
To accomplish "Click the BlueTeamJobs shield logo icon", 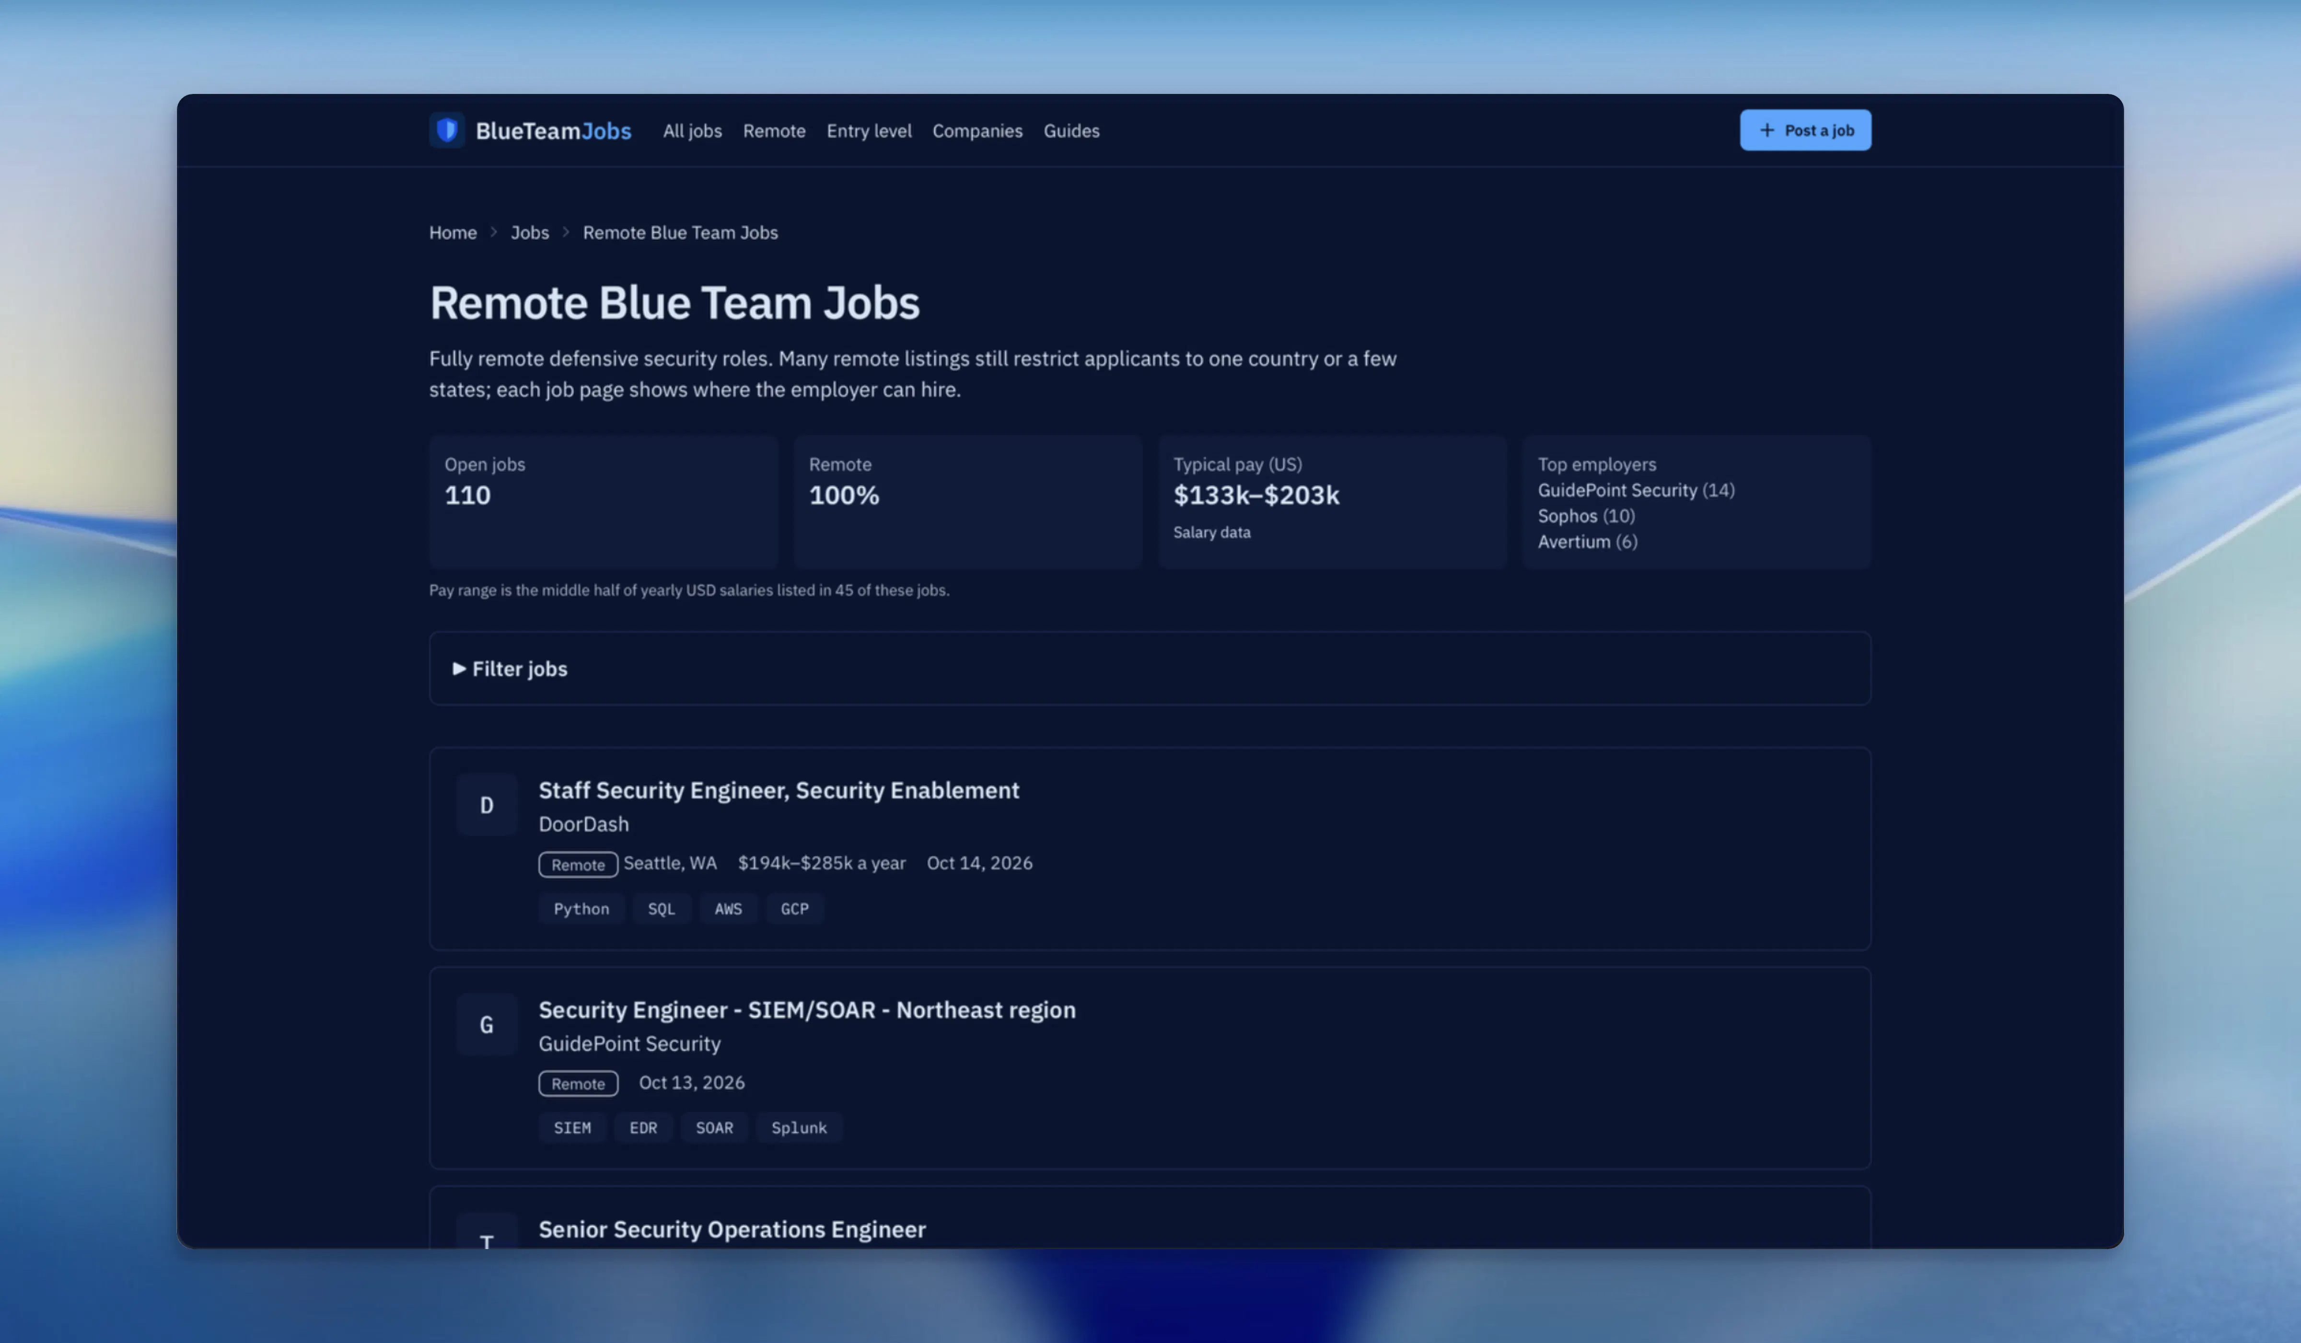I will (x=446, y=130).
